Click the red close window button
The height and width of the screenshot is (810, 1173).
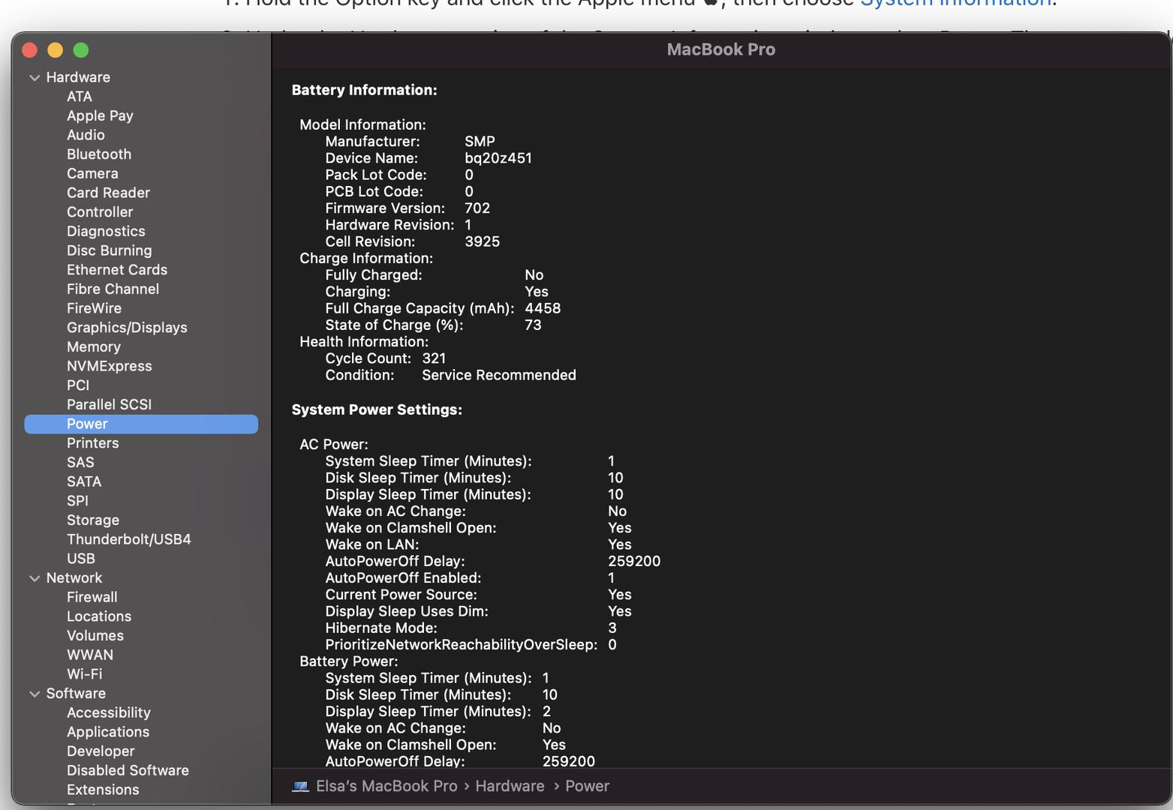(x=30, y=50)
